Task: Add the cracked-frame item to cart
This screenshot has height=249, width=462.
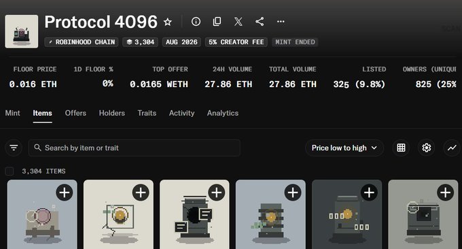Action: pos(141,193)
